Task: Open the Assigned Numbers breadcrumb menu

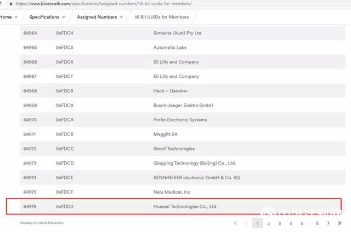Action: coord(97,17)
